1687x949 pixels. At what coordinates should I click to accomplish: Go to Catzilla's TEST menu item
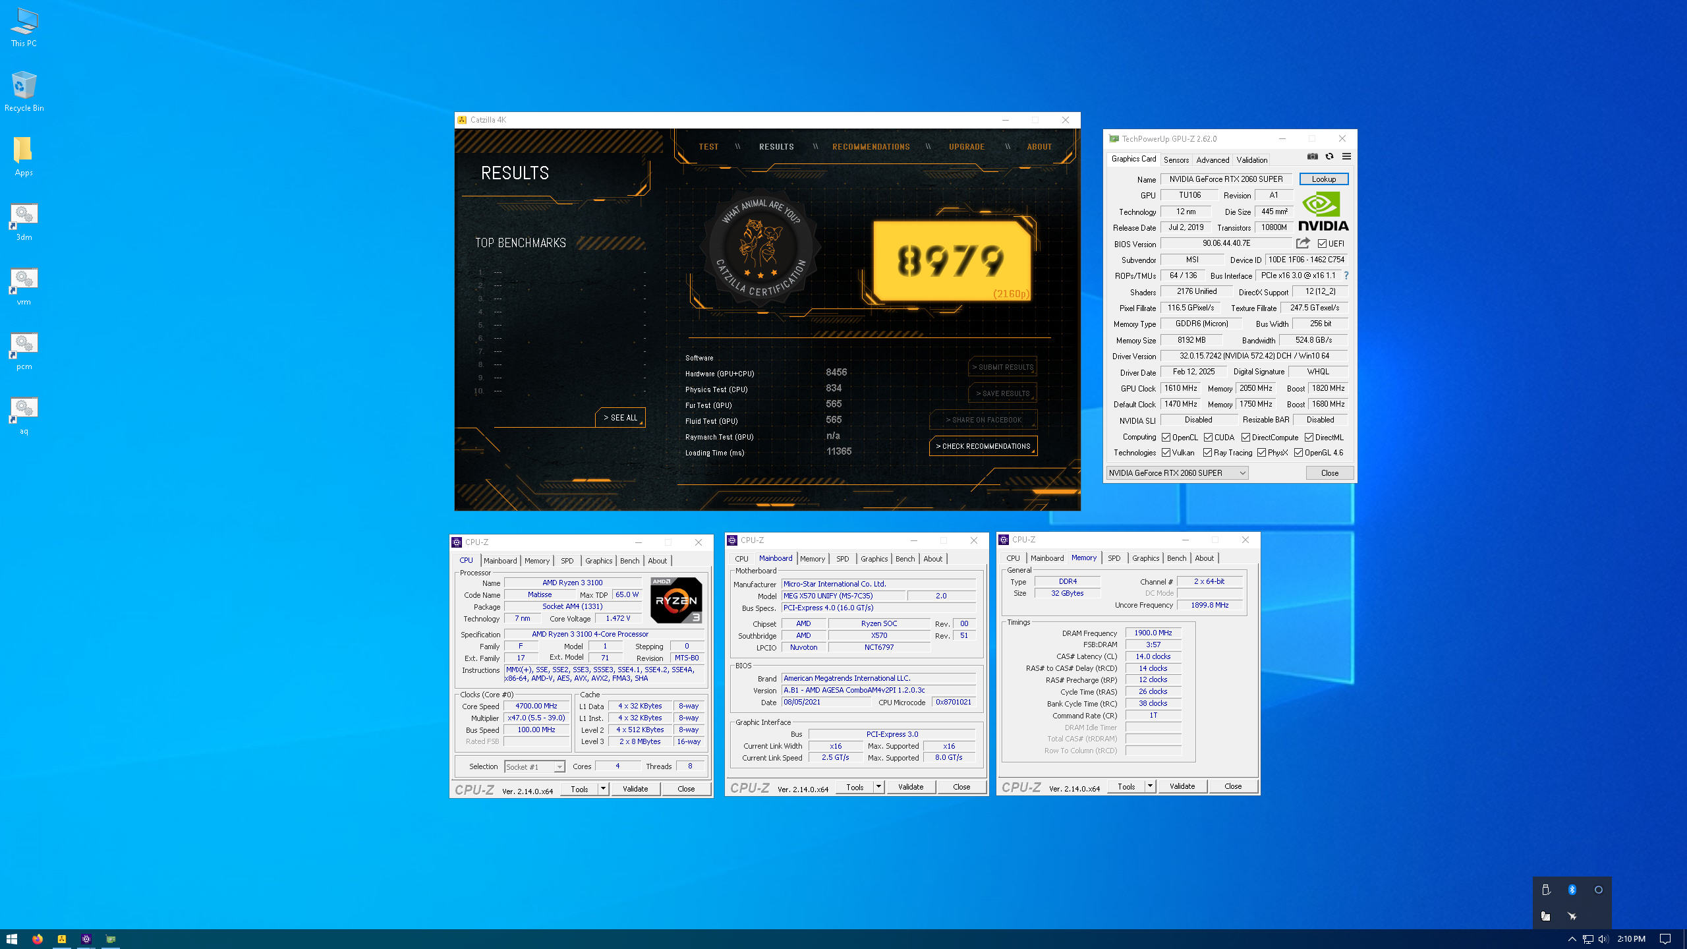708,147
